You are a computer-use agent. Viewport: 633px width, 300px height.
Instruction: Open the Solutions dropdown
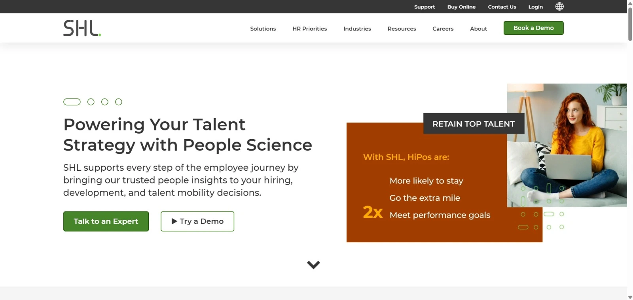point(263,28)
